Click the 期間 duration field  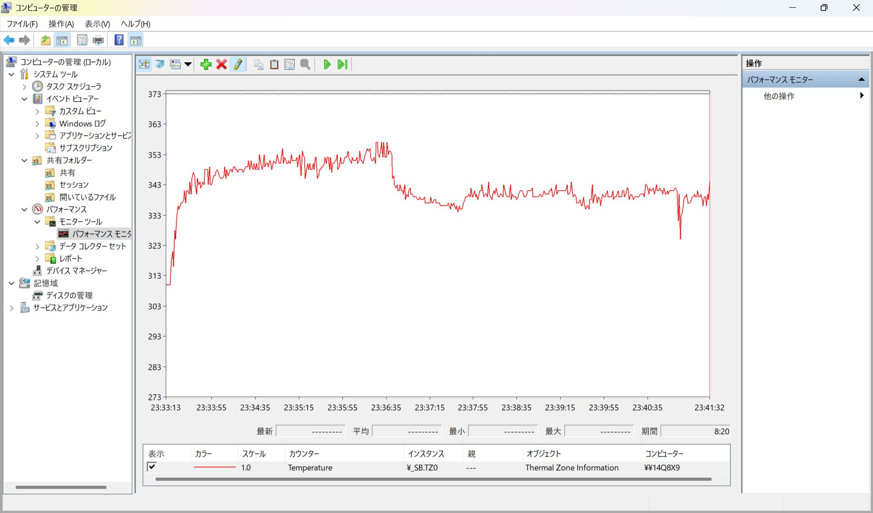point(695,431)
